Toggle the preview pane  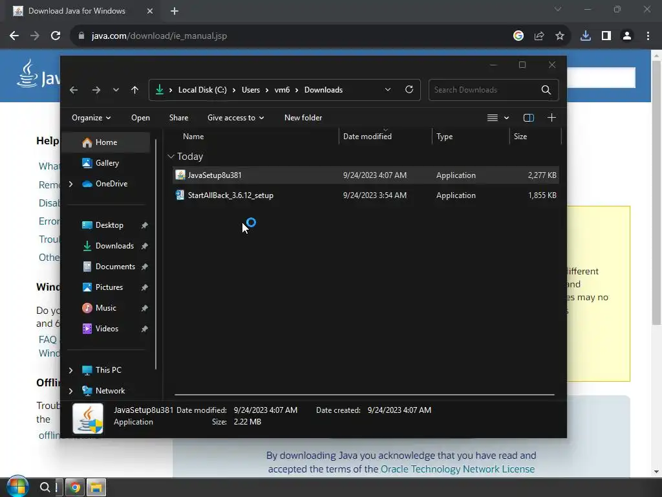pyautogui.click(x=529, y=118)
